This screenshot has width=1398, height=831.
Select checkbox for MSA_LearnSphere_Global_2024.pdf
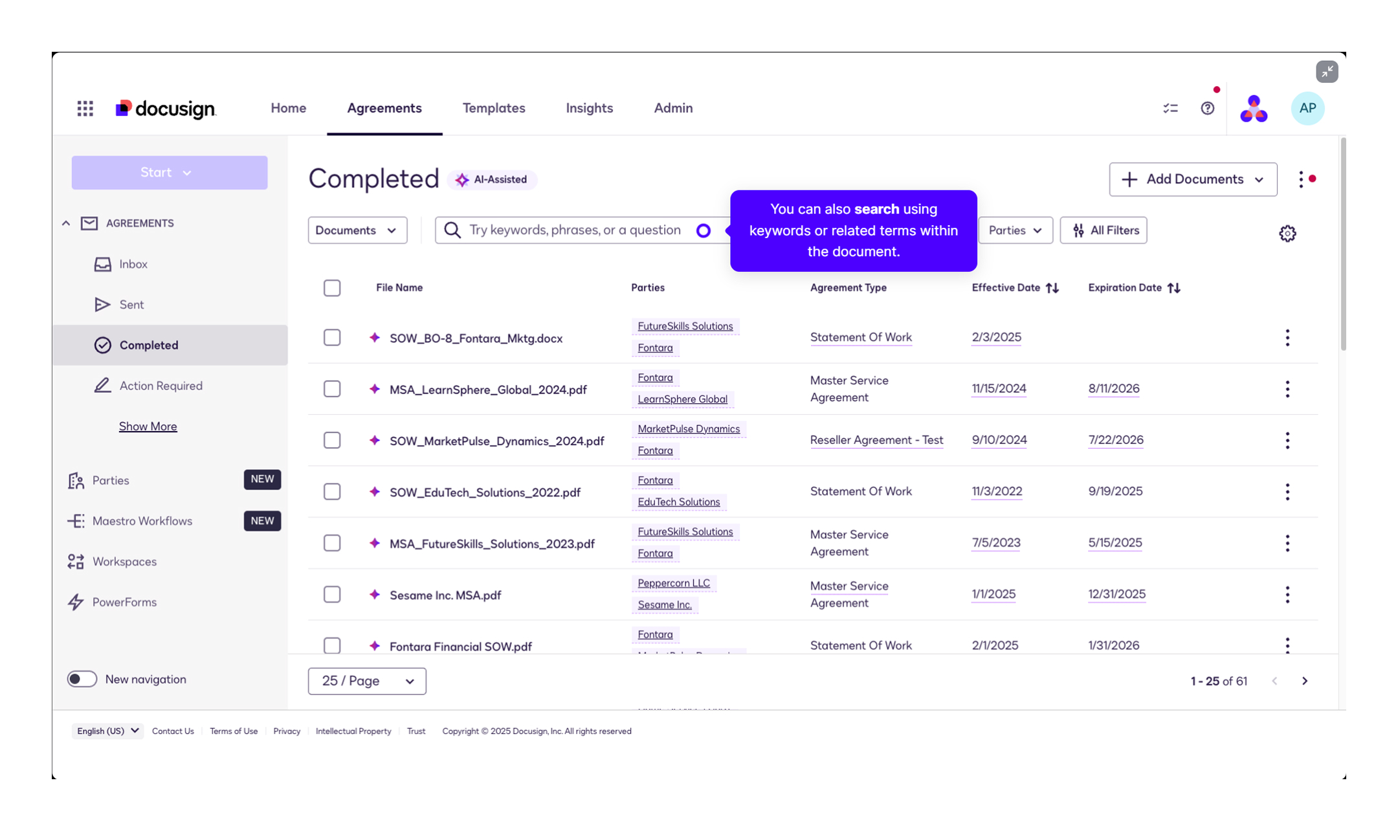332,389
